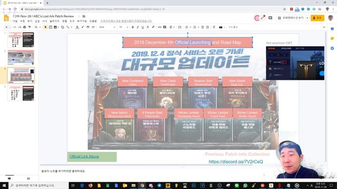Screen dimensions: 337x189
Task: Click the redo arrow in the toolbar
Action: 19,27
